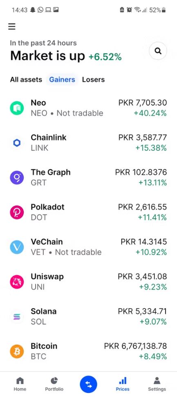Go to the Home tab
This screenshot has width=177, height=397.
(x=20, y=384)
